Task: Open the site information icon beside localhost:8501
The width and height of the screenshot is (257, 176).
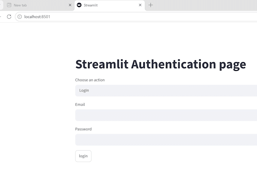Action: point(20,17)
